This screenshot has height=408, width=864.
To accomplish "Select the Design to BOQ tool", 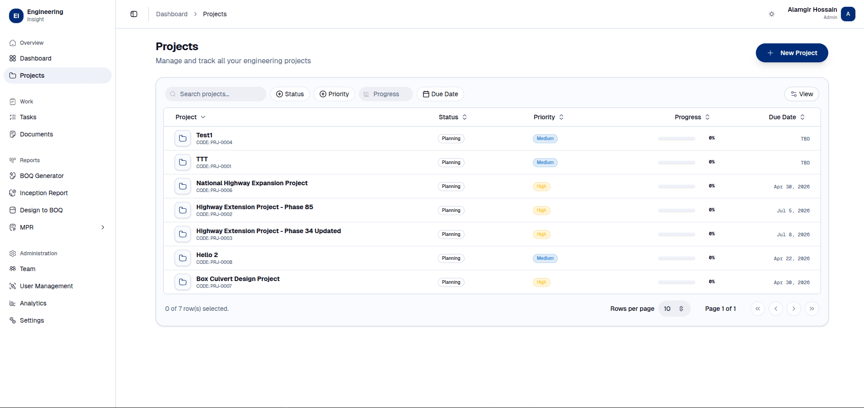I will tap(41, 210).
